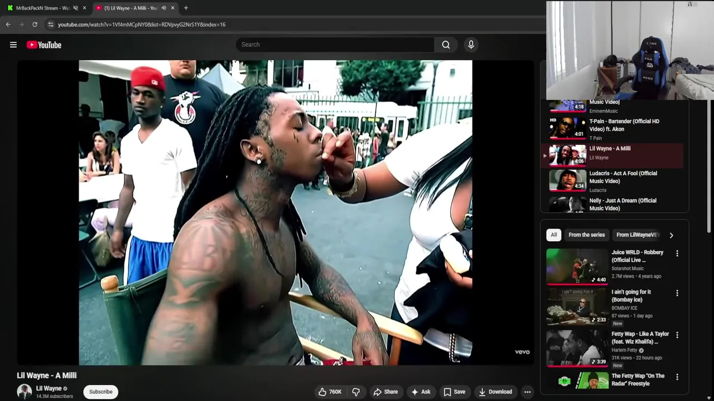Go to the YouTube home logo
Screen dimensions: 714x401
(44, 45)
